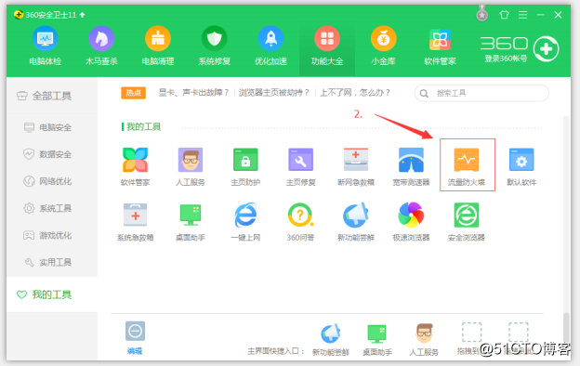Open 人工服务 quick entry at bottom
Image resolution: width=580 pixels, height=366 pixels.
[424, 339]
